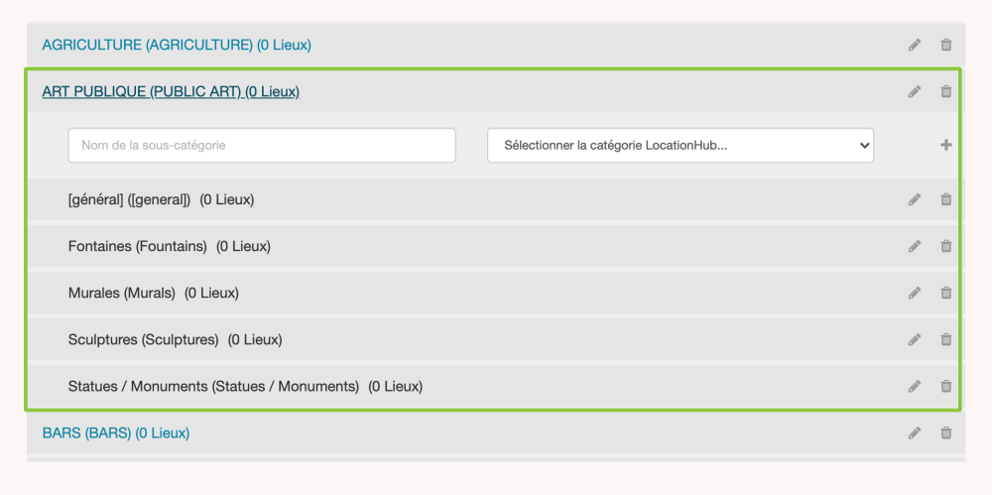
Task: Edit the ART PUBLIQUE category
Action: click(x=914, y=91)
